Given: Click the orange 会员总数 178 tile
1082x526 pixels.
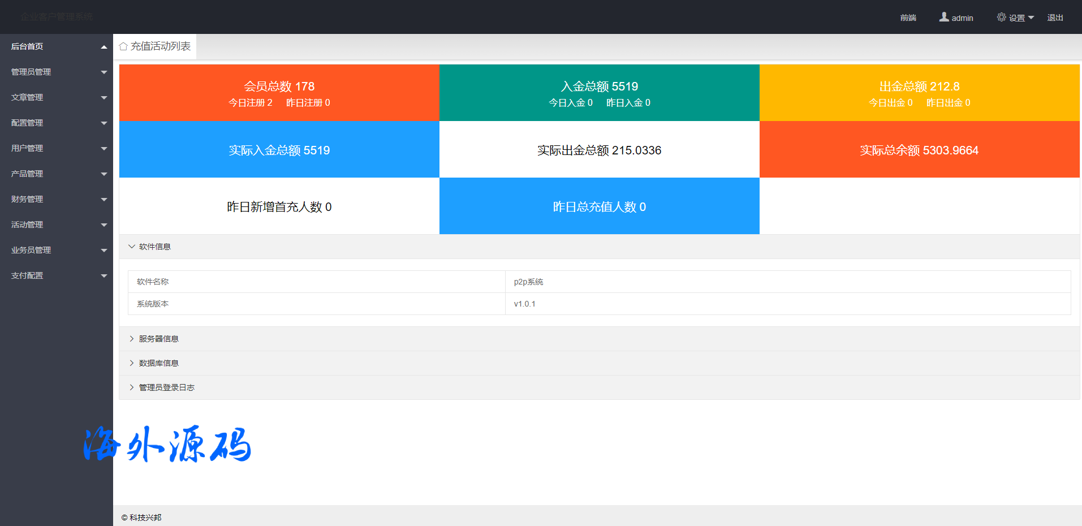Looking at the screenshot, I should point(279,93).
